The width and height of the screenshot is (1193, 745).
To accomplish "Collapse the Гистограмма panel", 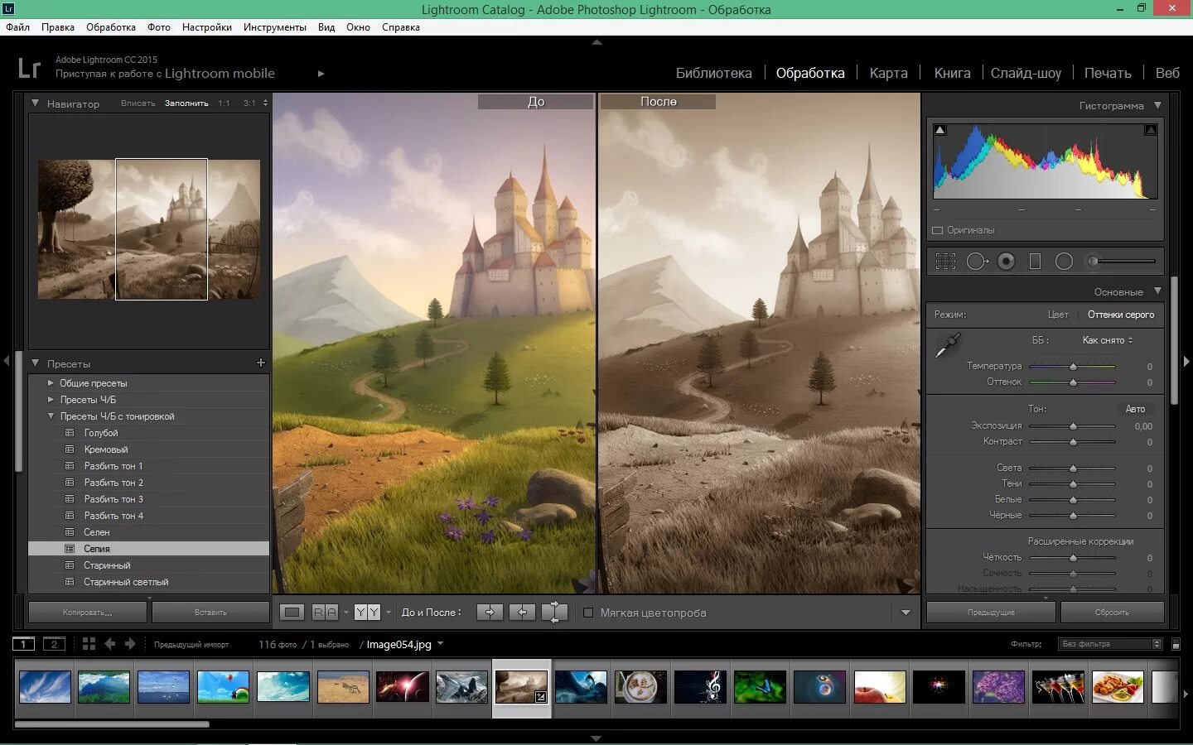I will tap(1157, 105).
